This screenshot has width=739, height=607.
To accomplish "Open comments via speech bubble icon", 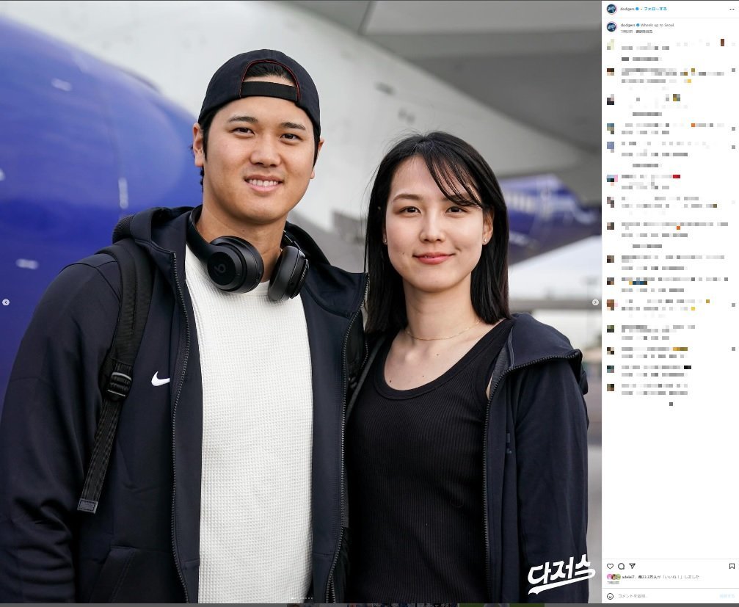I will (x=621, y=566).
